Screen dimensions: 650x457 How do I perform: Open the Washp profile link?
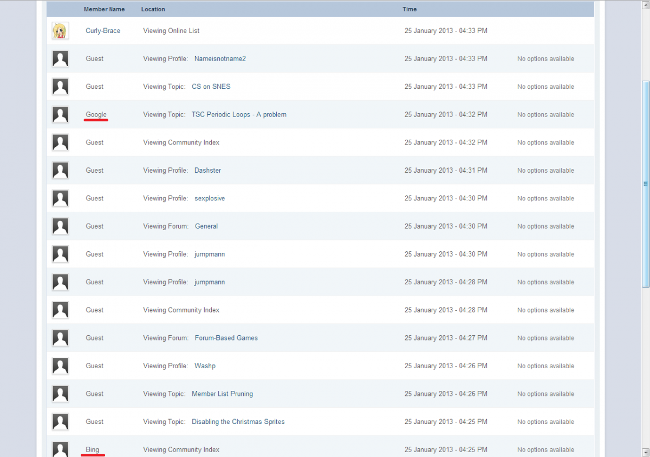[x=205, y=366]
